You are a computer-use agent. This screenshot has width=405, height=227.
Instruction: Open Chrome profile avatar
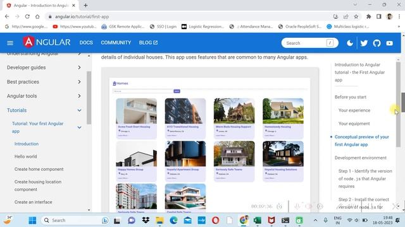click(389, 16)
